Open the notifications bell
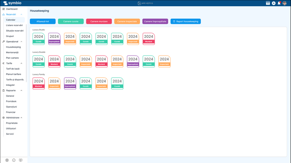Viewport: 291px width, 163px height. pyautogui.click(x=279, y=3)
